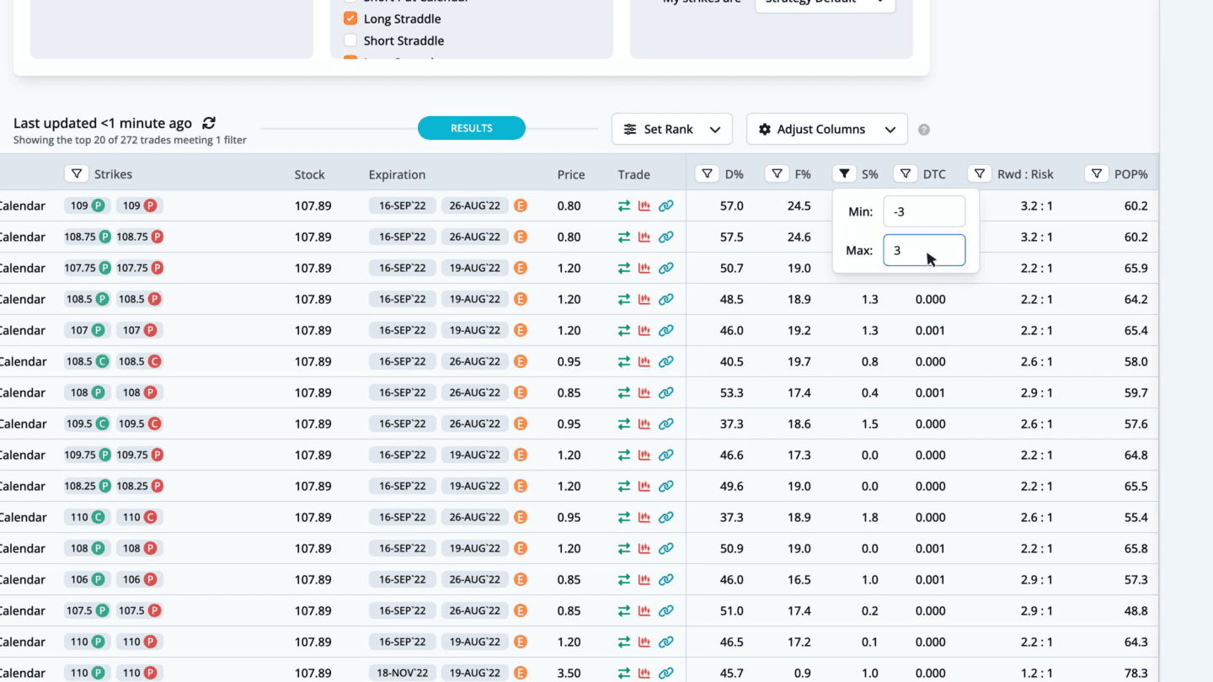This screenshot has width=1213, height=682.
Task: Expand the Adjust Columns dropdown
Action: point(827,130)
